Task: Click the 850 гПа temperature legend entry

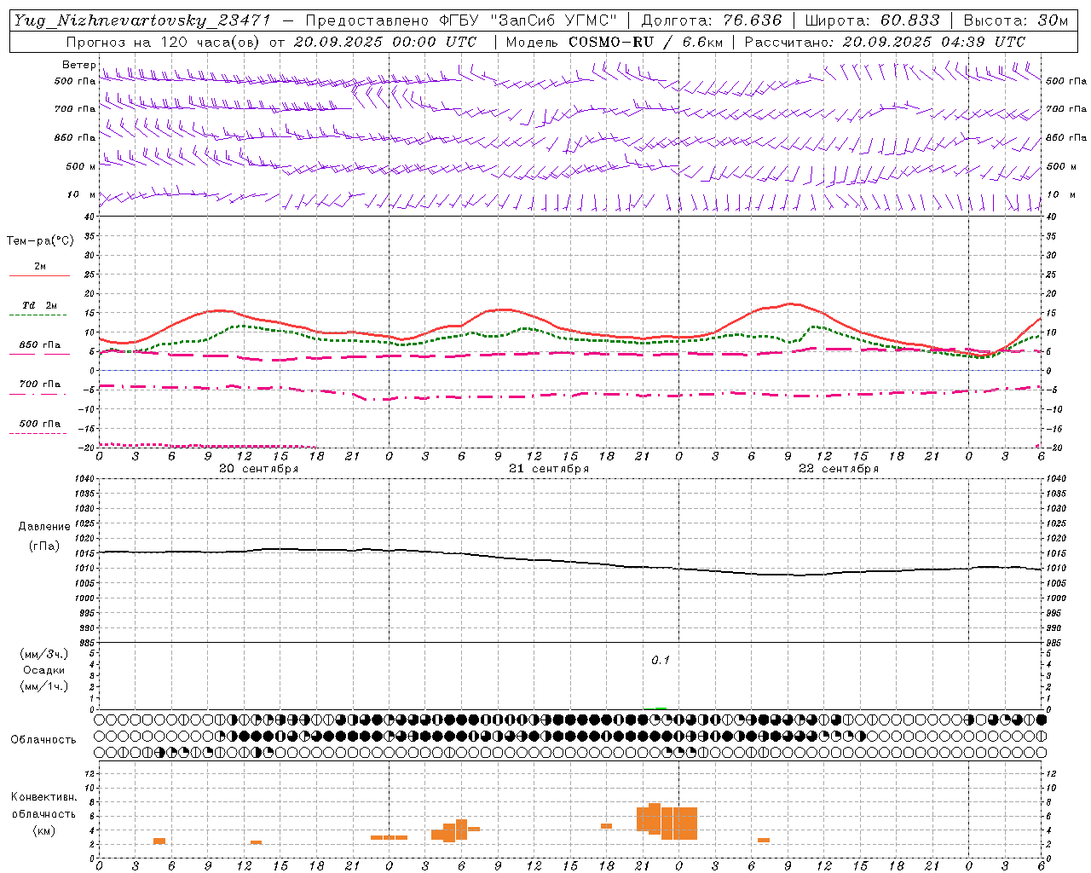Action: (x=39, y=345)
